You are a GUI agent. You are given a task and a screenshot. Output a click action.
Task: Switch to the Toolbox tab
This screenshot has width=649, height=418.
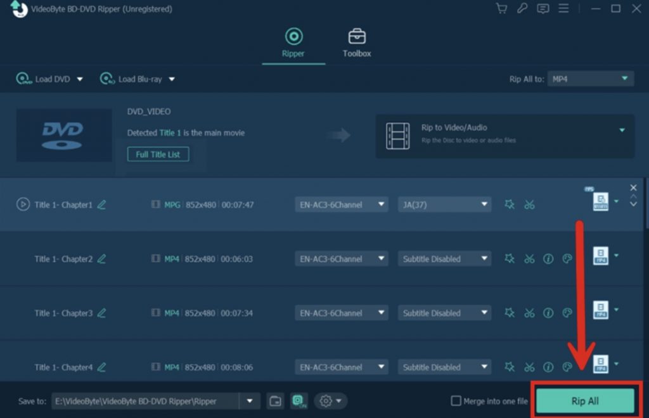click(x=357, y=43)
